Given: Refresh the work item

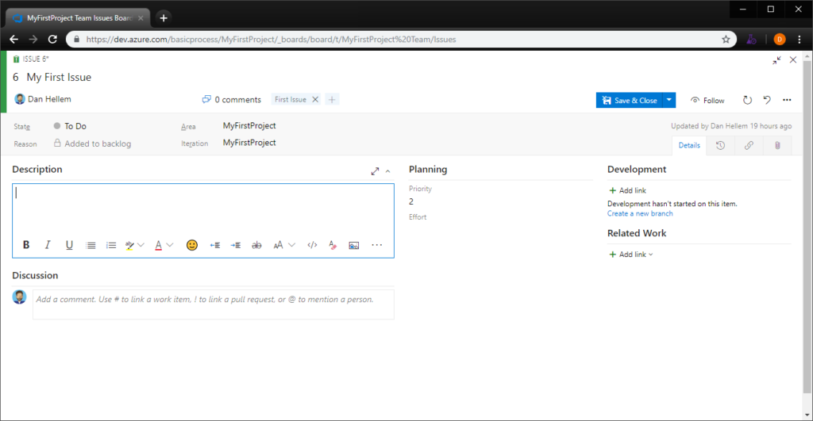Looking at the screenshot, I should click(747, 100).
